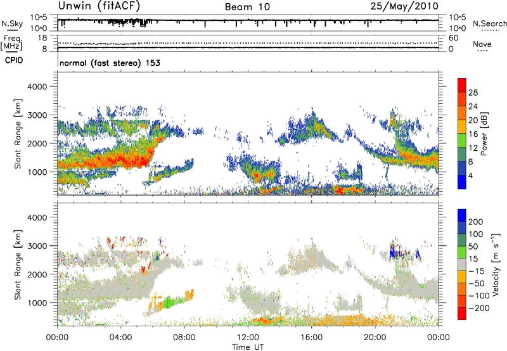This screenshot has height=351, width=507.
Task: Click the '08:00' time tick label
Action: [184, 338]
